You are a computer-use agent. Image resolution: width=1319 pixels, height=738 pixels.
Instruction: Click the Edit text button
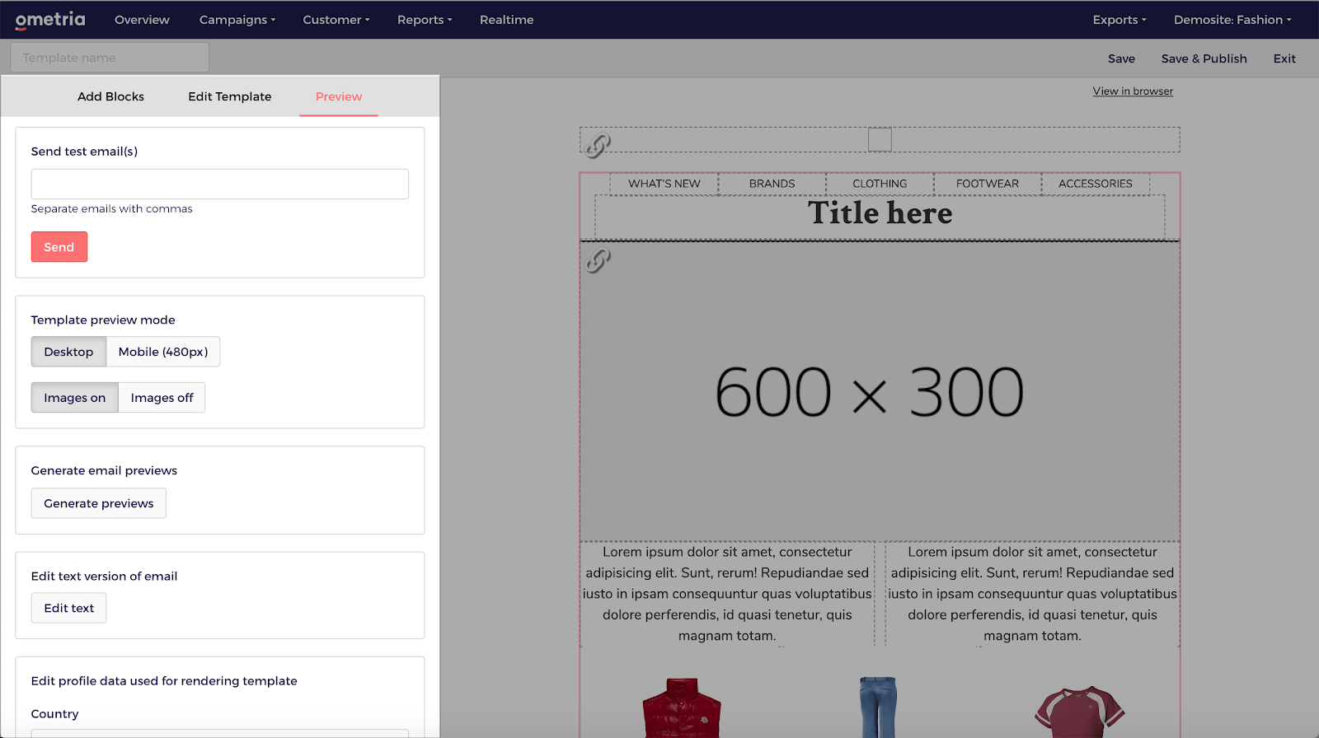point(69,608)
